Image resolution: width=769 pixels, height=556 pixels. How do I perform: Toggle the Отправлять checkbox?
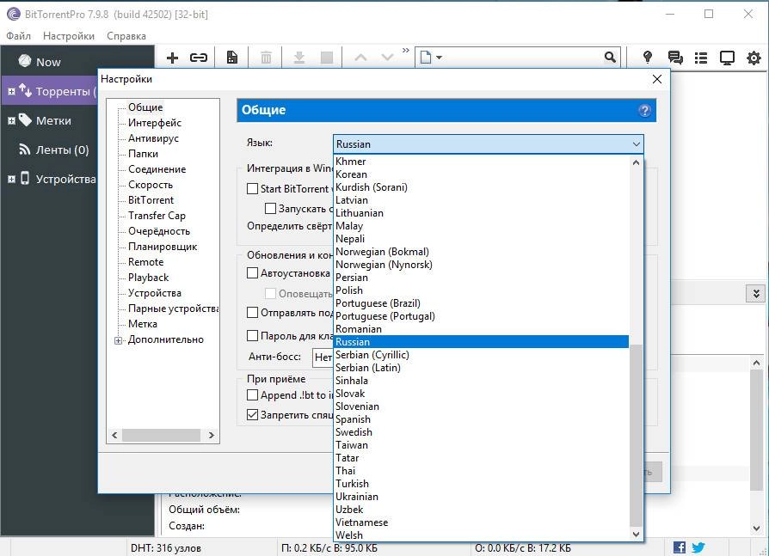[252, 313]
